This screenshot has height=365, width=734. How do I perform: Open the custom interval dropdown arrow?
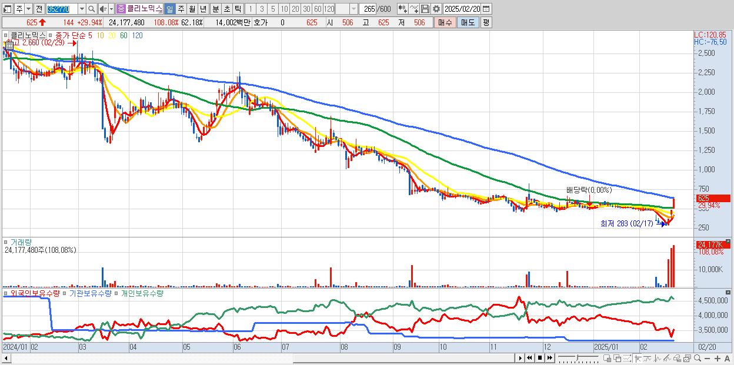point(353,9)
